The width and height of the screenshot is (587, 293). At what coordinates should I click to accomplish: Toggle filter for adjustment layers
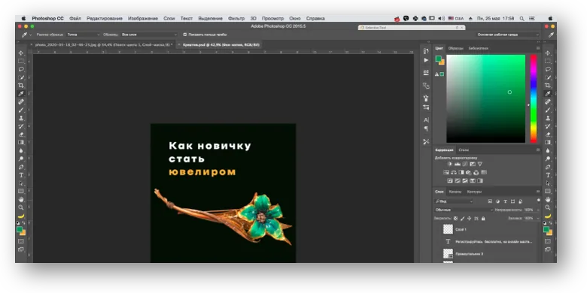[x=497, y=201]
